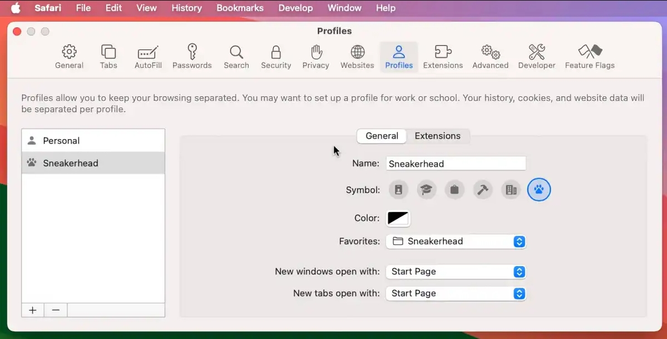The height and width of the screenshot is (339, 667).
Task: Open the Privacy settings pane
Action: point(315,57)
